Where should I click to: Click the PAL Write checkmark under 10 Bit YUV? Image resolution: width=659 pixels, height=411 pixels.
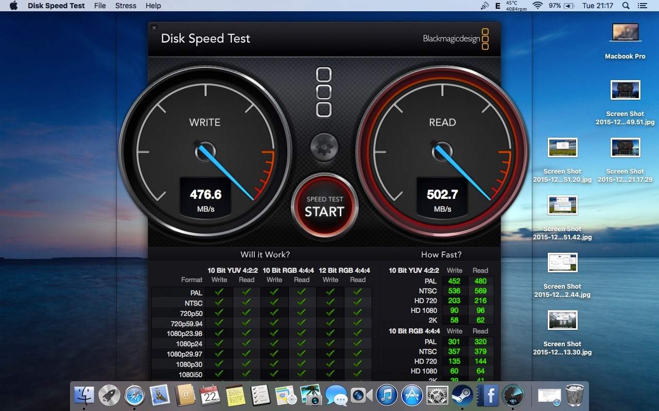[x=219, y=292]
